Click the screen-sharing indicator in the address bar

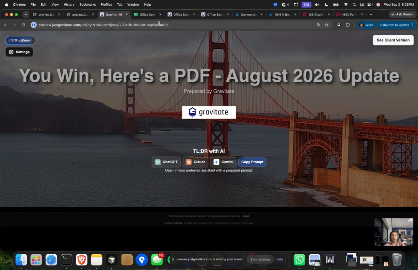pyautogui.click(x=33, y=25)
